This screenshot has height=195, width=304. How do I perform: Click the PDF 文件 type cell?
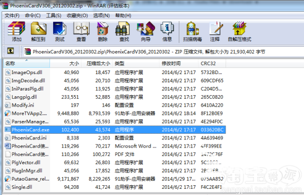coord(125,154)
